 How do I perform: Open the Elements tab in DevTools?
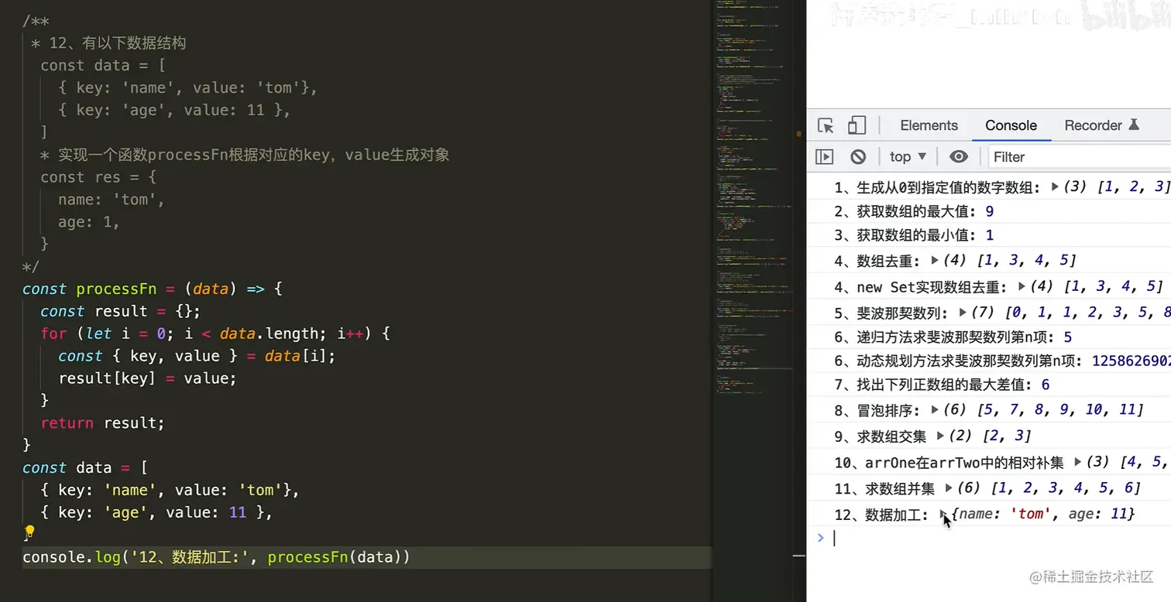(929, 125)
